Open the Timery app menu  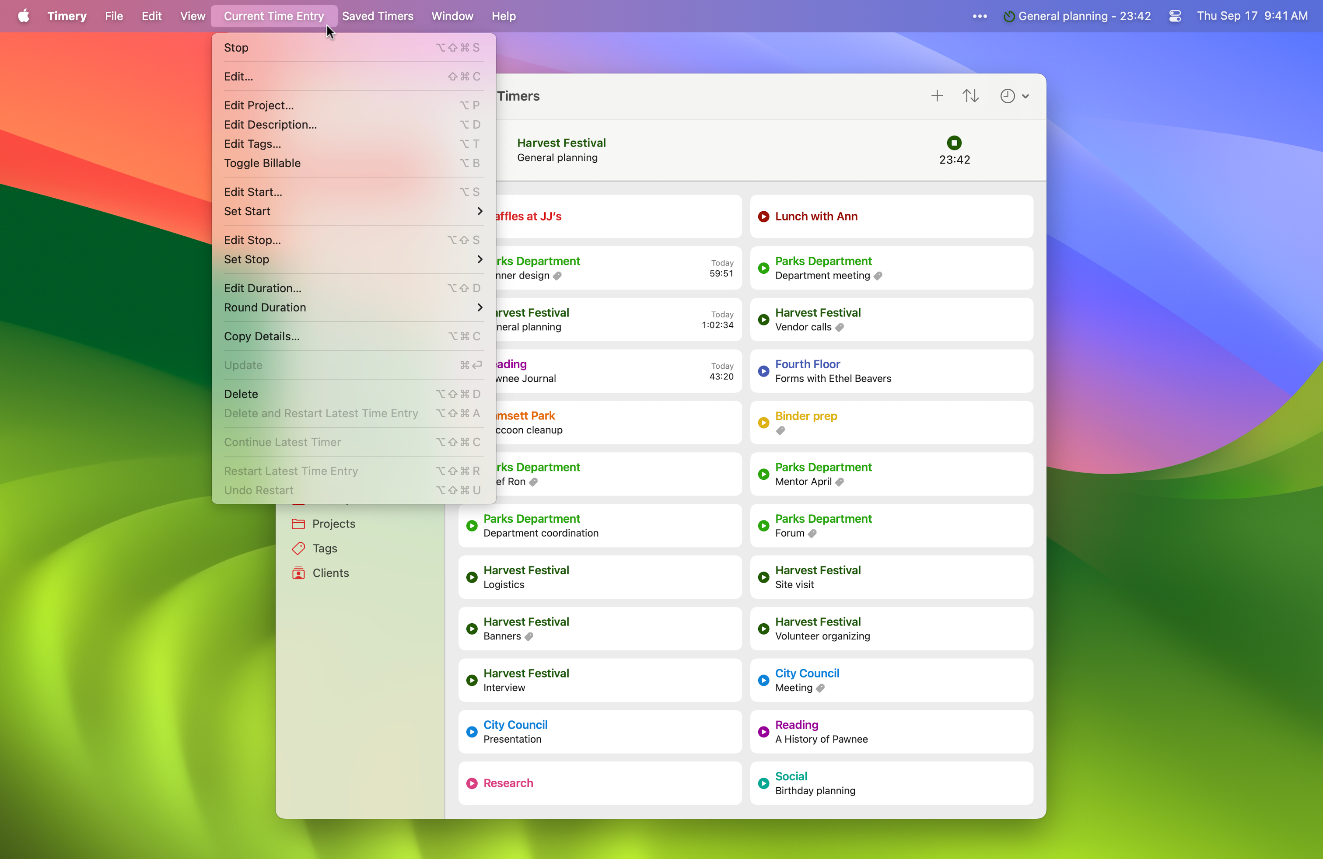coord(66,16)
